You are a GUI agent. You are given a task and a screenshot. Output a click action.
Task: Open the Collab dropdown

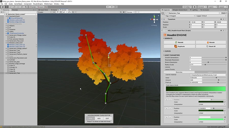(x=187, y=7)
